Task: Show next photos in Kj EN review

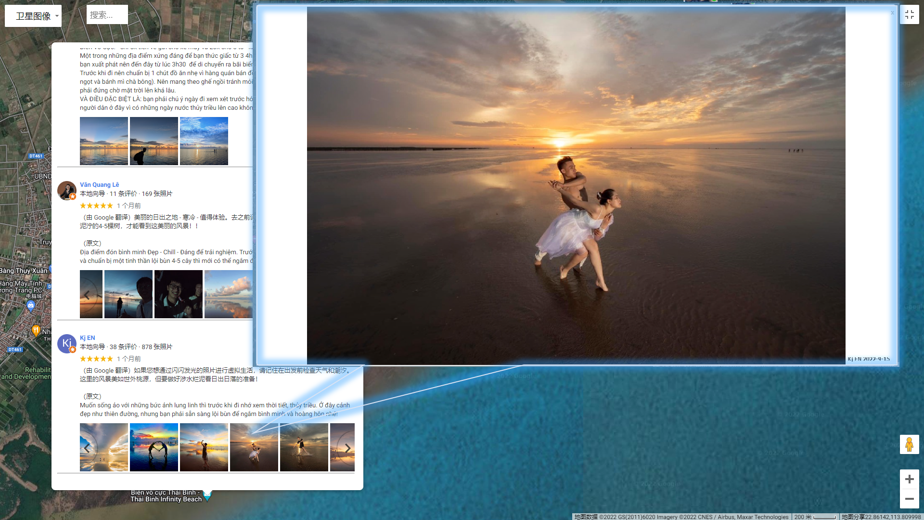Action: (x=347, y=448)
